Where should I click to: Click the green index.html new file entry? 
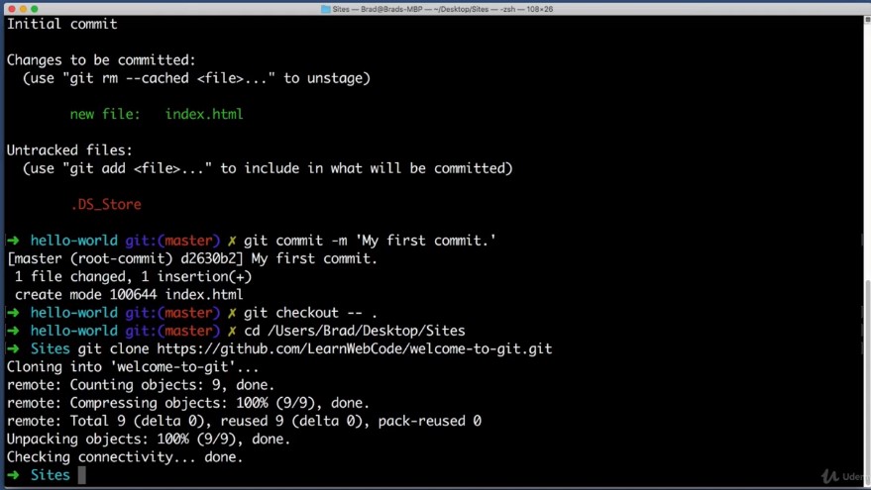point(203,114)
